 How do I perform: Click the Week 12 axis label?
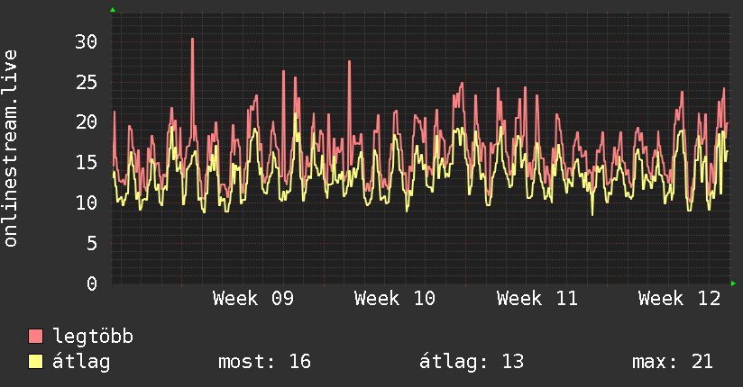click(x=679, y=299)
